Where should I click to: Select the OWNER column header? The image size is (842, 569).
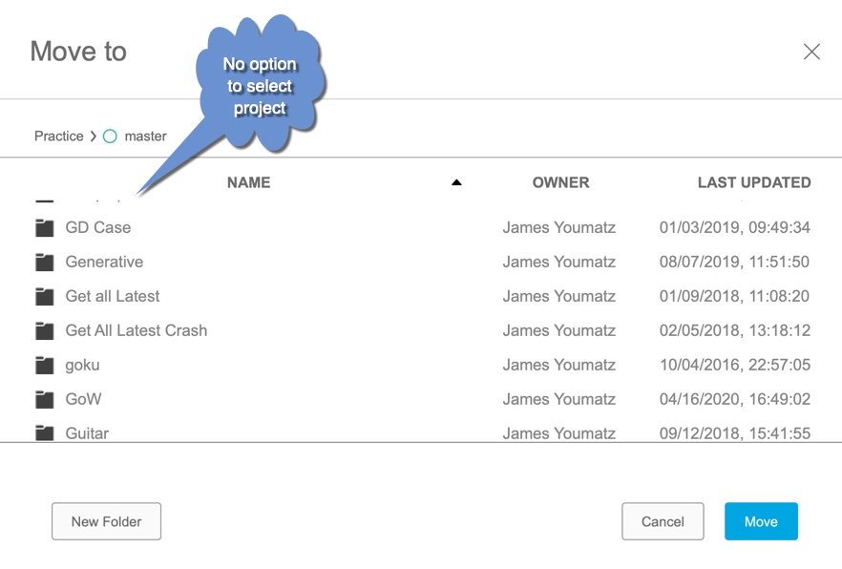(x=560, y=182)
